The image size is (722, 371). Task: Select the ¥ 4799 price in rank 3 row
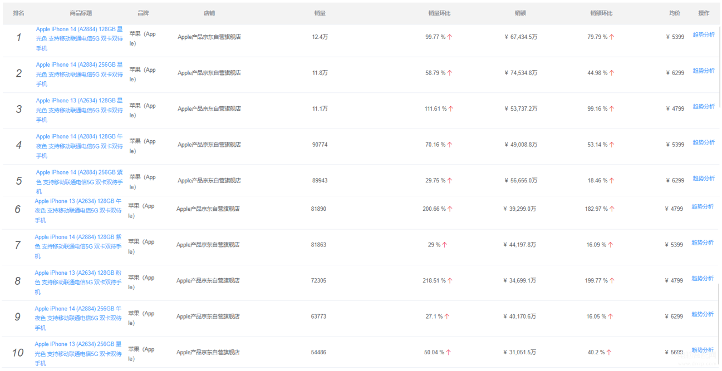coord(675,109)
